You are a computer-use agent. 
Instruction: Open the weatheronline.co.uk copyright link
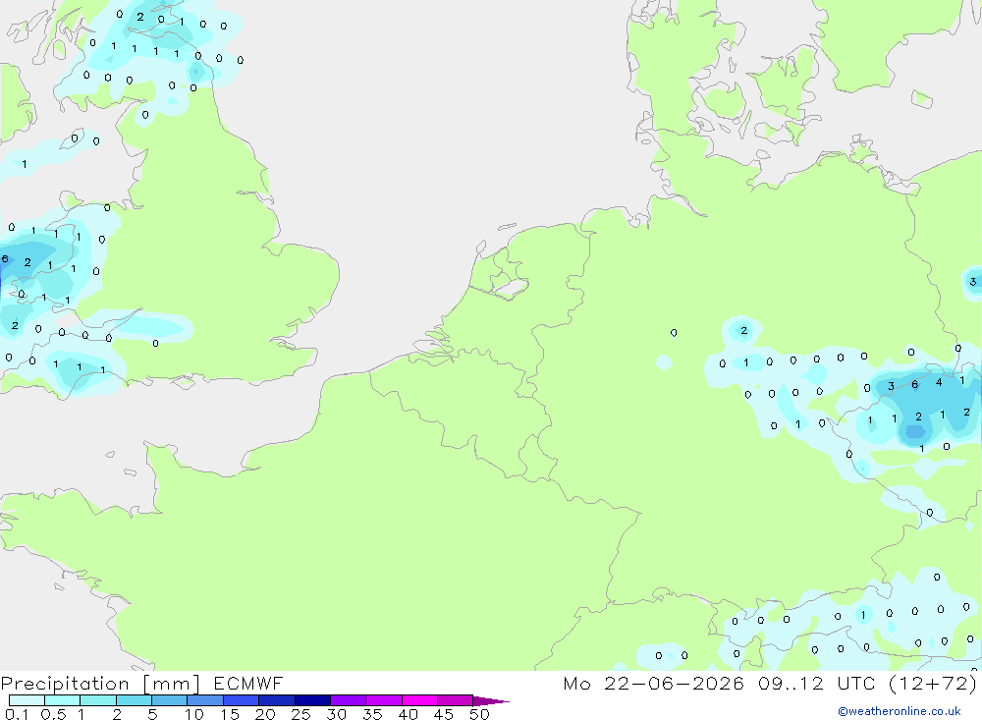click(x=900, y=711)
